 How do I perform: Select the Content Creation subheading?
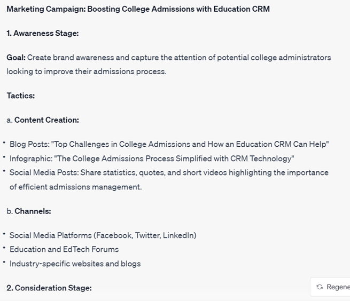pyautogui.click(x=46, y=120)
